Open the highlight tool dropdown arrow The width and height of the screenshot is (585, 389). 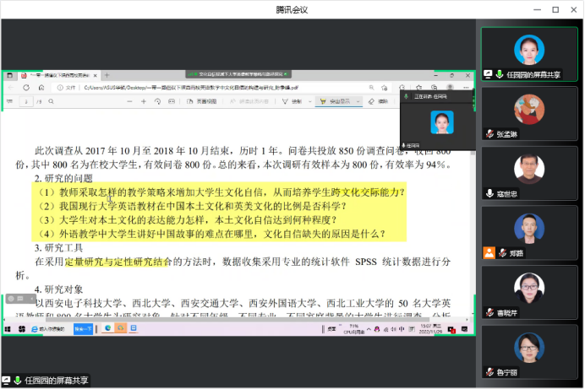359,101
